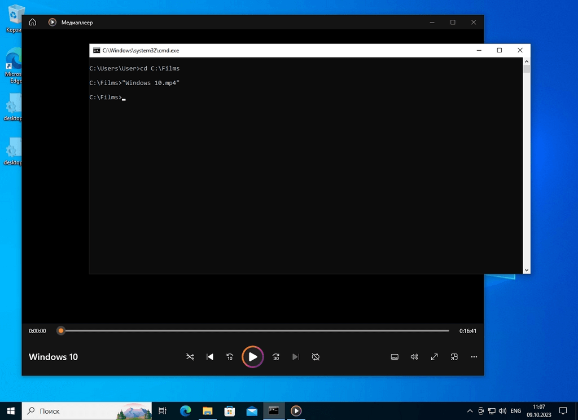Switch to Command Prompt taskbar button
This screenshot has width=578, height=420.
274,411
